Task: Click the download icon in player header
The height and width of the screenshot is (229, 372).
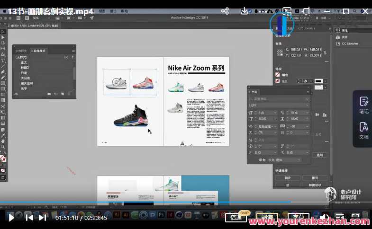Action: point(245,10)
